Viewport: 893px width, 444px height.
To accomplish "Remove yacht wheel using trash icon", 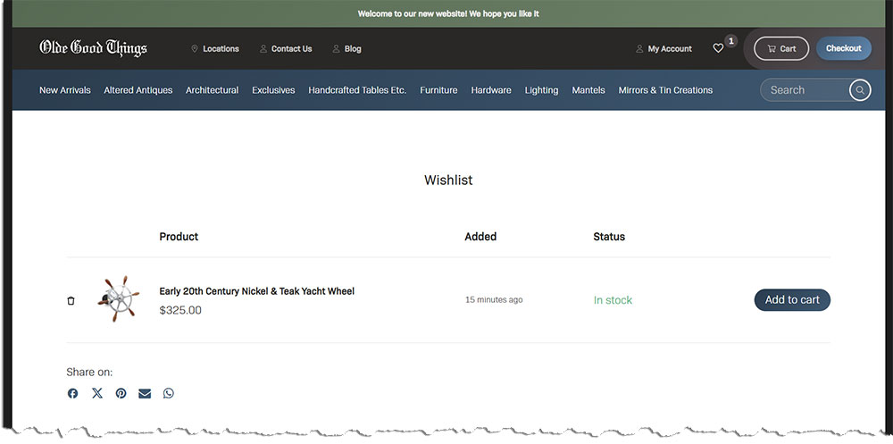I will 71,300.
